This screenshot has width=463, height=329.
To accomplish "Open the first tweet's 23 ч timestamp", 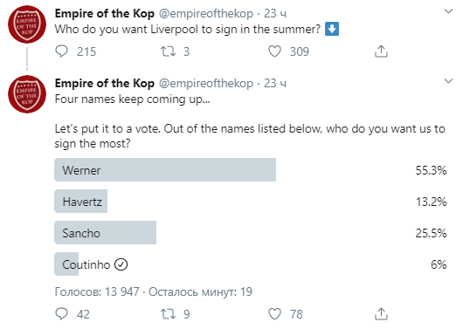I will [275, 14].
